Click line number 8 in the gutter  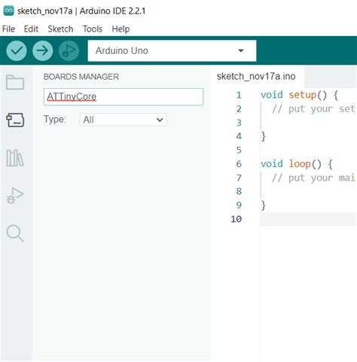[239, 191]
